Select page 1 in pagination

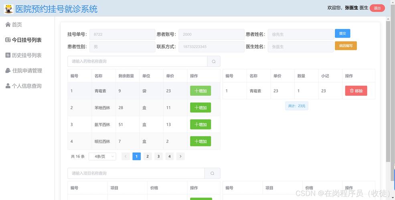click(136, 156)
